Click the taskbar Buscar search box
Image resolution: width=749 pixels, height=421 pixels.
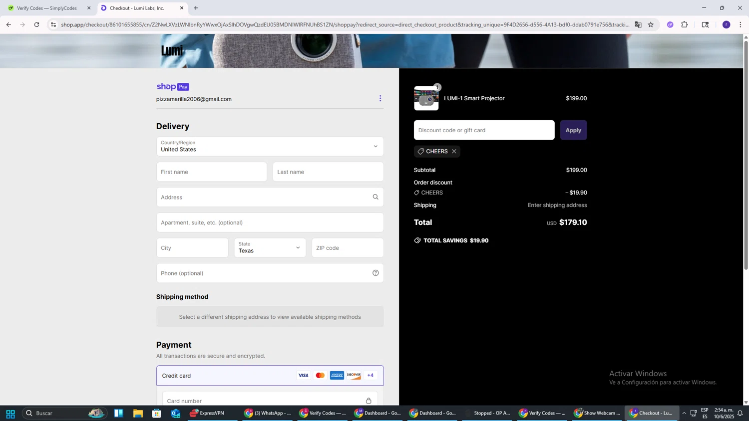click(65, 413)
